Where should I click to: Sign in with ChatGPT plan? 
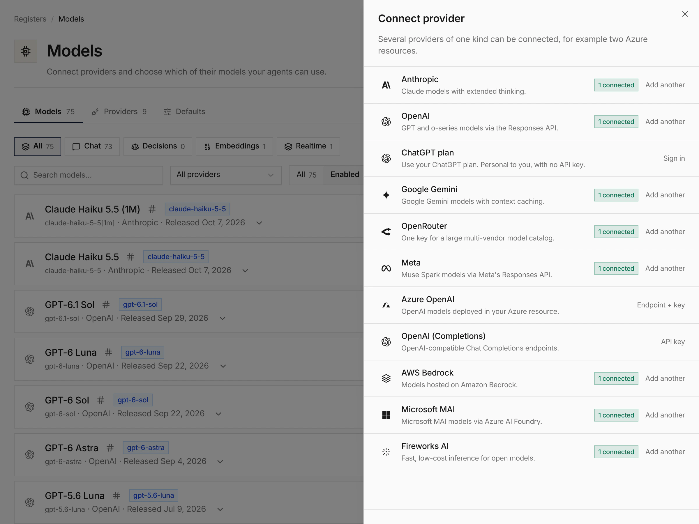click(674, 158)
